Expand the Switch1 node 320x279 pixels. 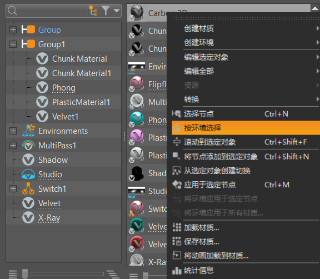13,189
